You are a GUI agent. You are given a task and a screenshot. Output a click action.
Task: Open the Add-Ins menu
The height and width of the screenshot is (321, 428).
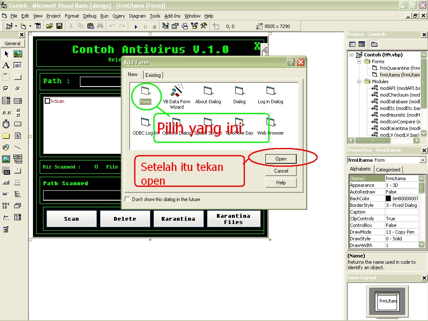pyautogui.click(x=172, y=16)
